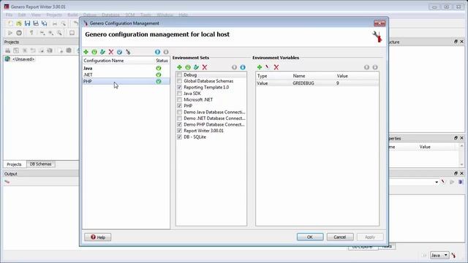Image resolution: width=468 pixels, height=263 pixels.
Task: Check Demo .NET Database Connection
Action: [179, 118]
